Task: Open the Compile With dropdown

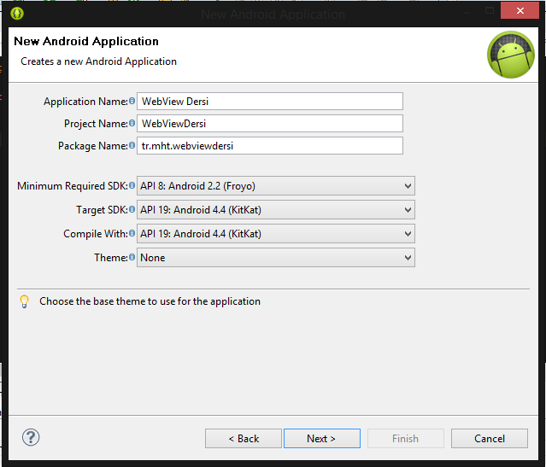Action: point(276,234)
